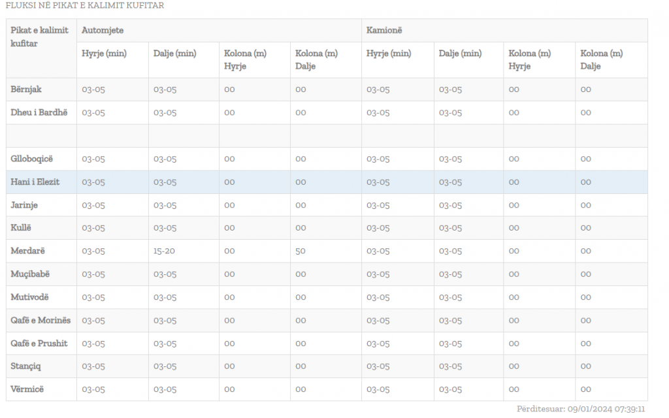The height and width of the screenshot is (418, 669).
Task: Select the Dheu i Bardhë row label
Action: pos(39,112)
